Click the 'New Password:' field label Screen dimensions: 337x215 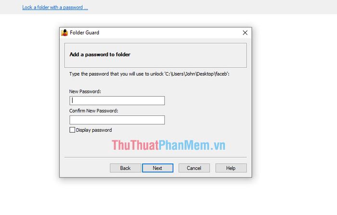point(85,91)
